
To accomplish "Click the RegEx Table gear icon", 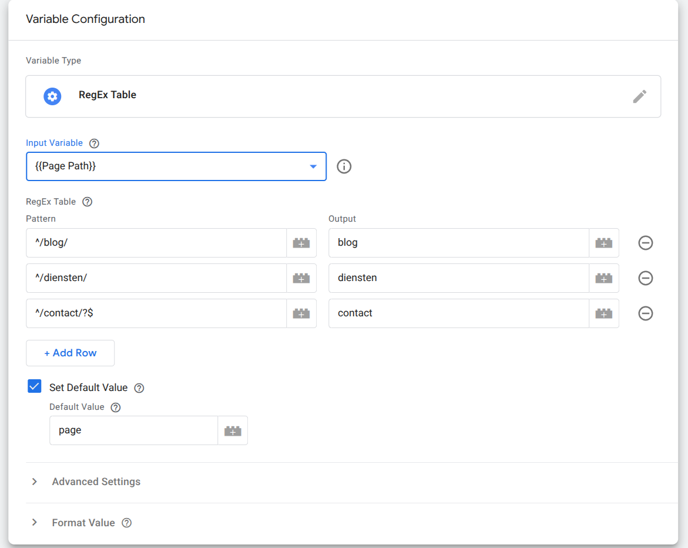I will point(52,96).
